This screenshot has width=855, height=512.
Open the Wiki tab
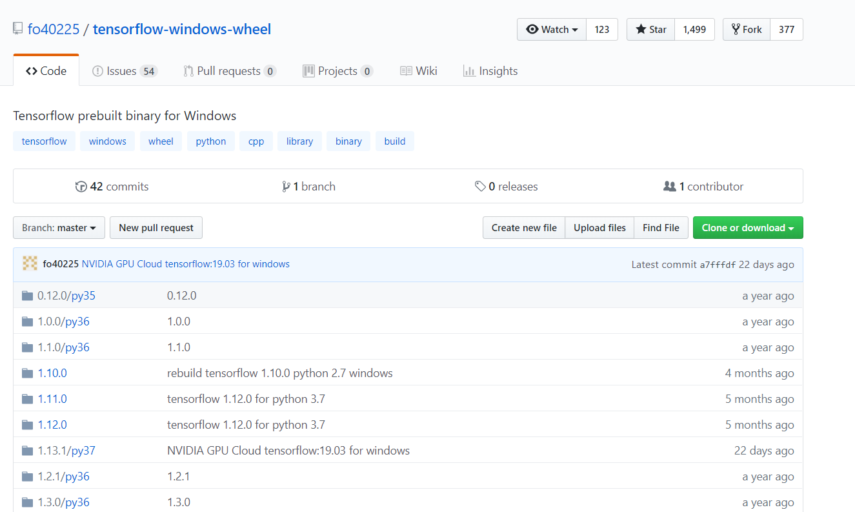(x=419, y=71)
